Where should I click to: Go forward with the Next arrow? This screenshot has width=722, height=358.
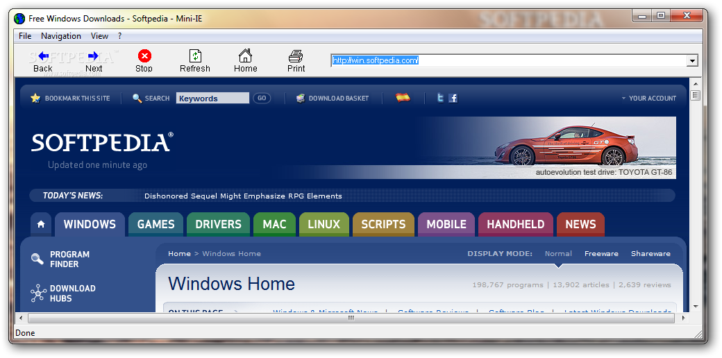(94, 56)
